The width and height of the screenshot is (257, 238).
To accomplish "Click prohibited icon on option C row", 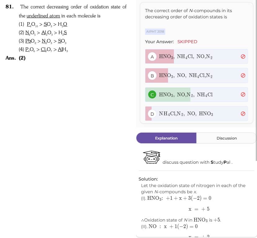I will click(x=243, y=94).
